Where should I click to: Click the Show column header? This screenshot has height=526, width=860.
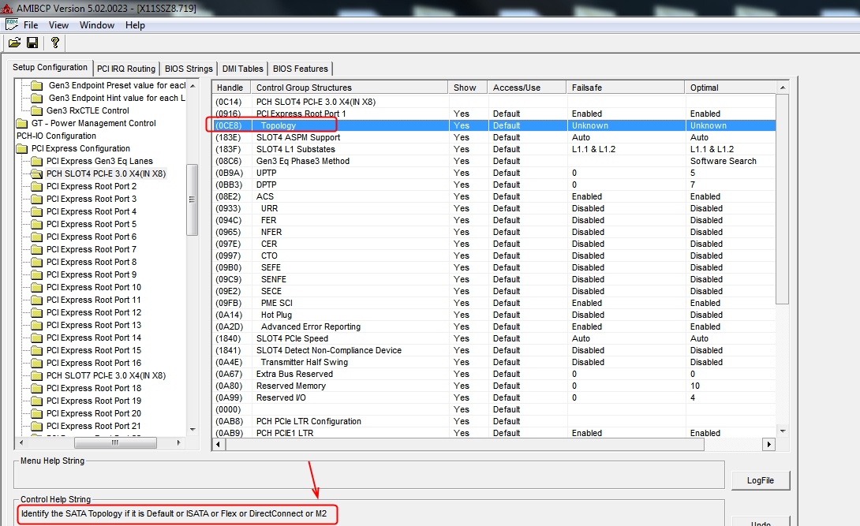468,88
